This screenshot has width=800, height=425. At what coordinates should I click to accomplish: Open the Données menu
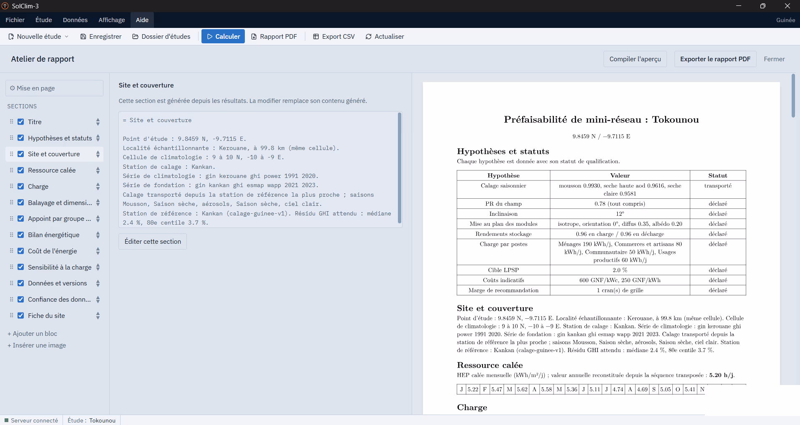point(75,20)
